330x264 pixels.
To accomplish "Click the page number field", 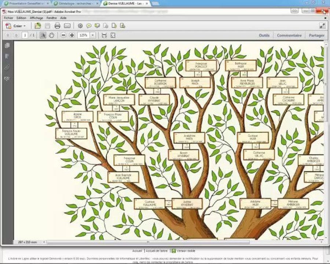I will [x=25, y=35].
